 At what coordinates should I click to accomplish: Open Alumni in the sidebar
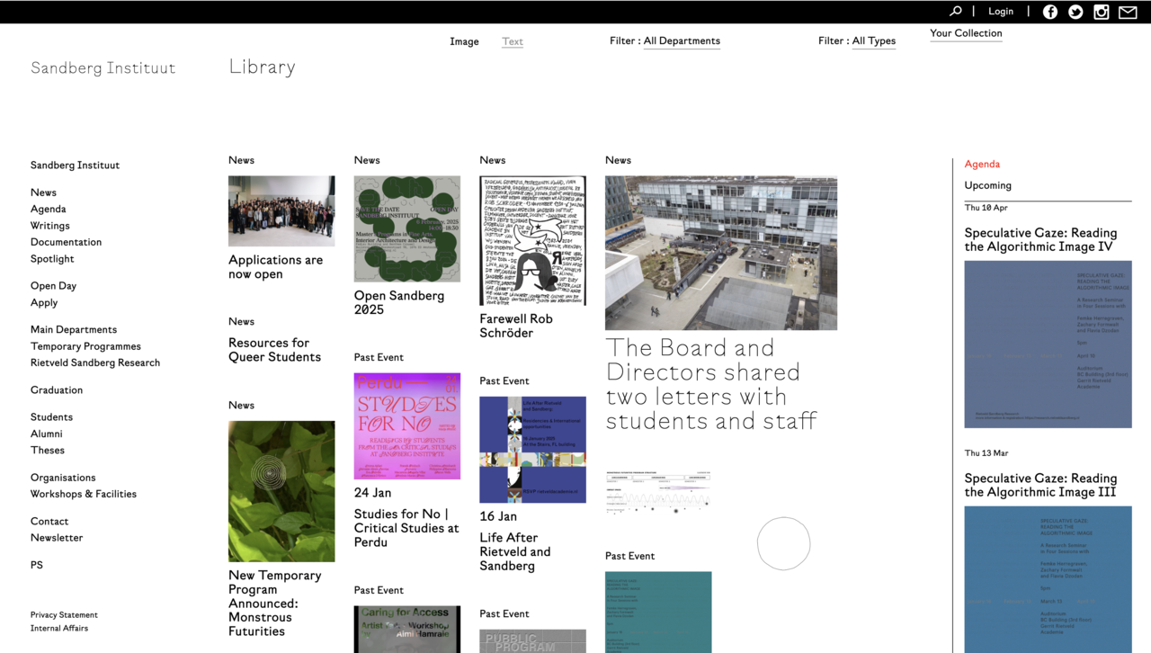[46, 434]
